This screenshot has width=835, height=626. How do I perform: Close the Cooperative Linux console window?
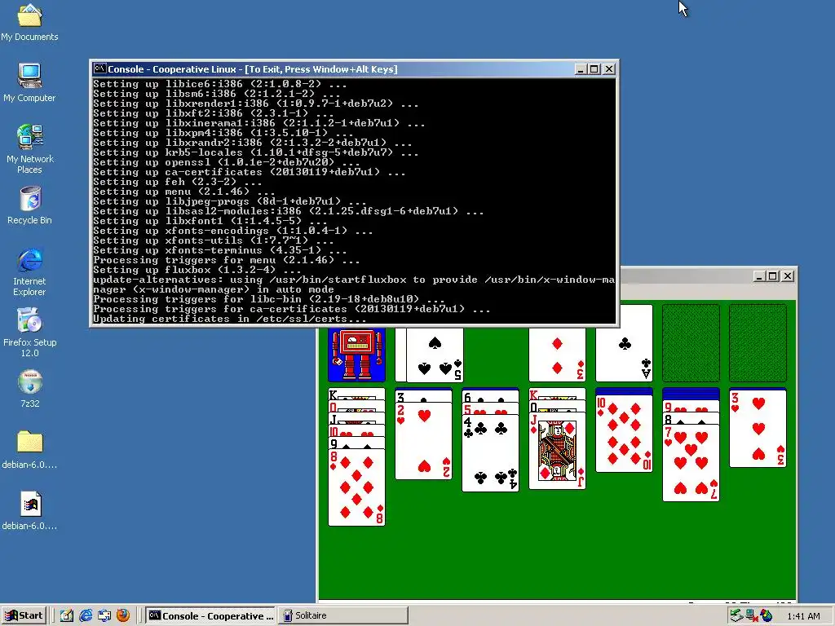(x=608, y=69)
